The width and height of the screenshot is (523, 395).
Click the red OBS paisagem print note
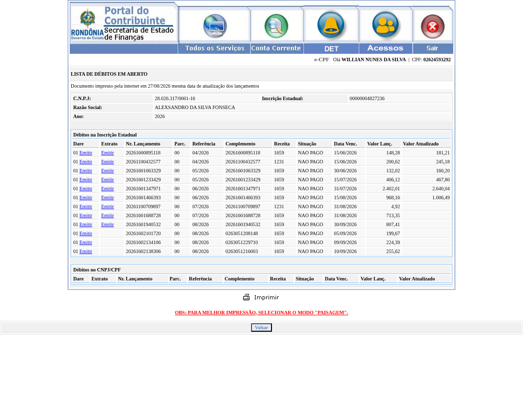click(x=261, y=313)
